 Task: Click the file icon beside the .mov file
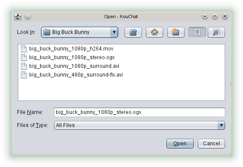pos(24,49)
